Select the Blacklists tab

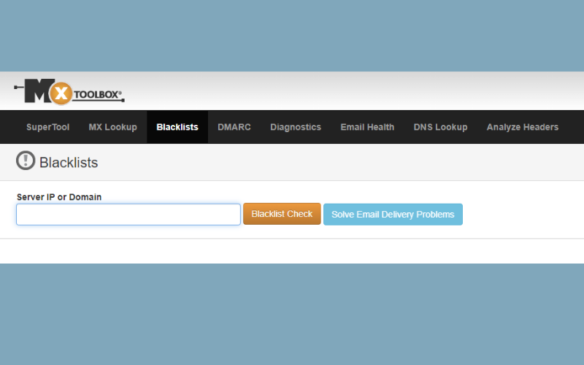(177, 127)
